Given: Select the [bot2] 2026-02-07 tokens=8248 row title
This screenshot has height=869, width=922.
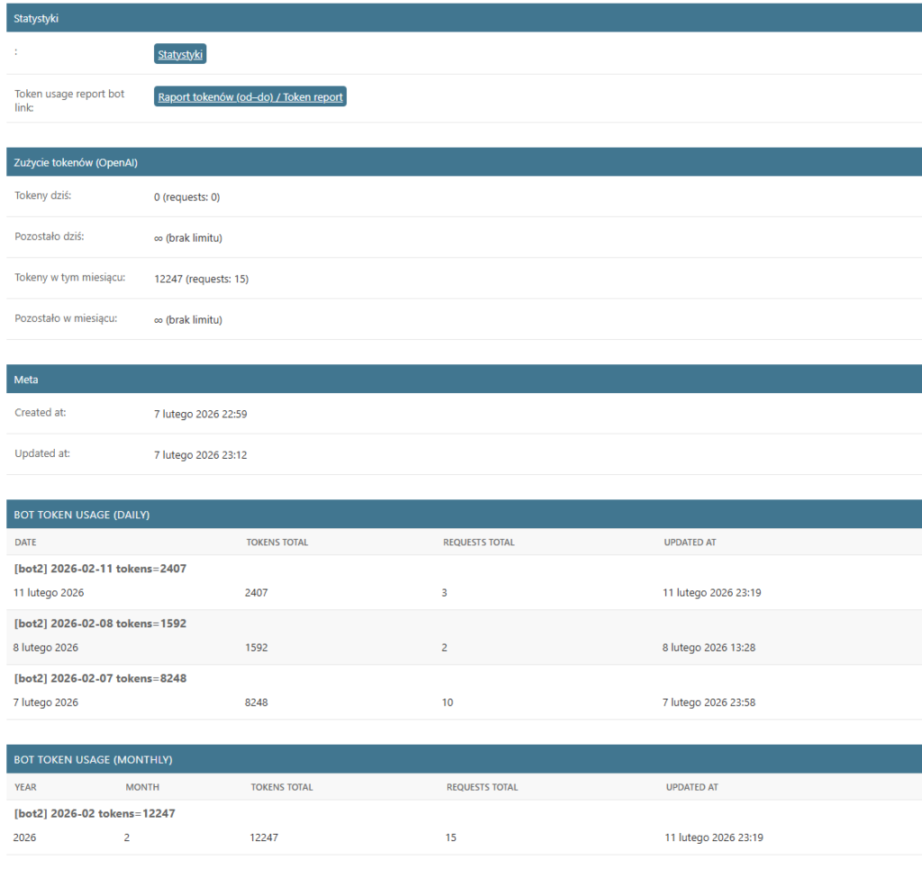Looking at the screenshot, I should tap(100, 678).
